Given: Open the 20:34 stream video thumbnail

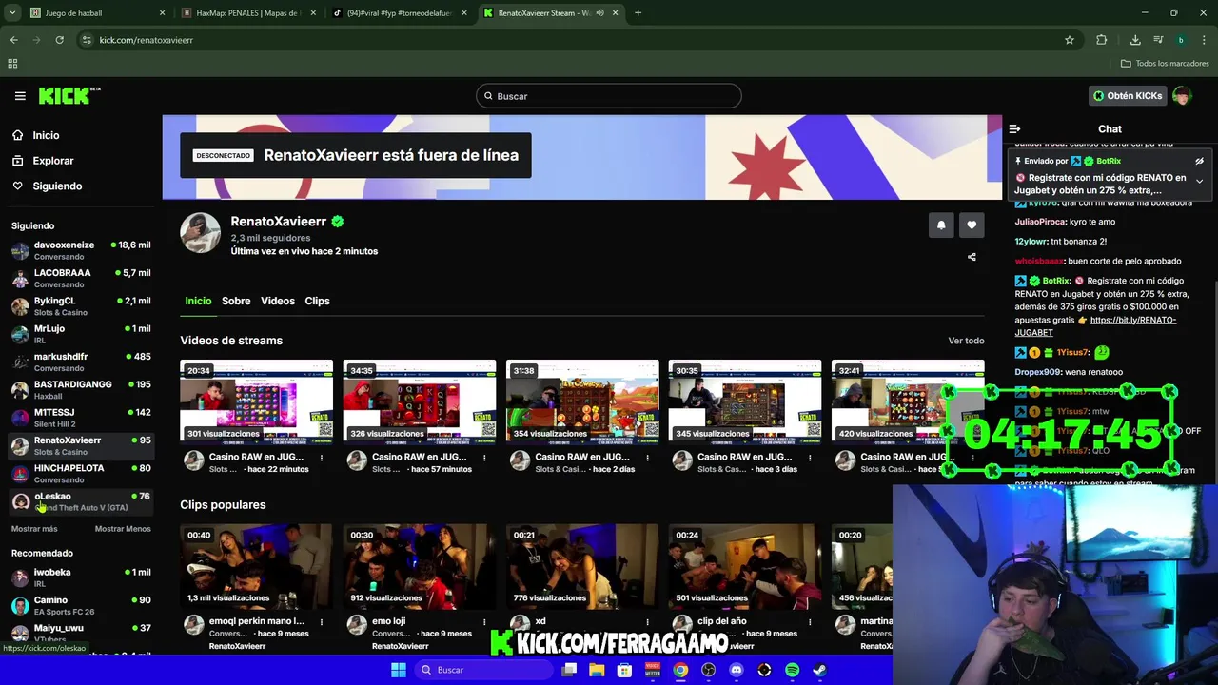Looking at the screenshot, I should click(257, 401).
